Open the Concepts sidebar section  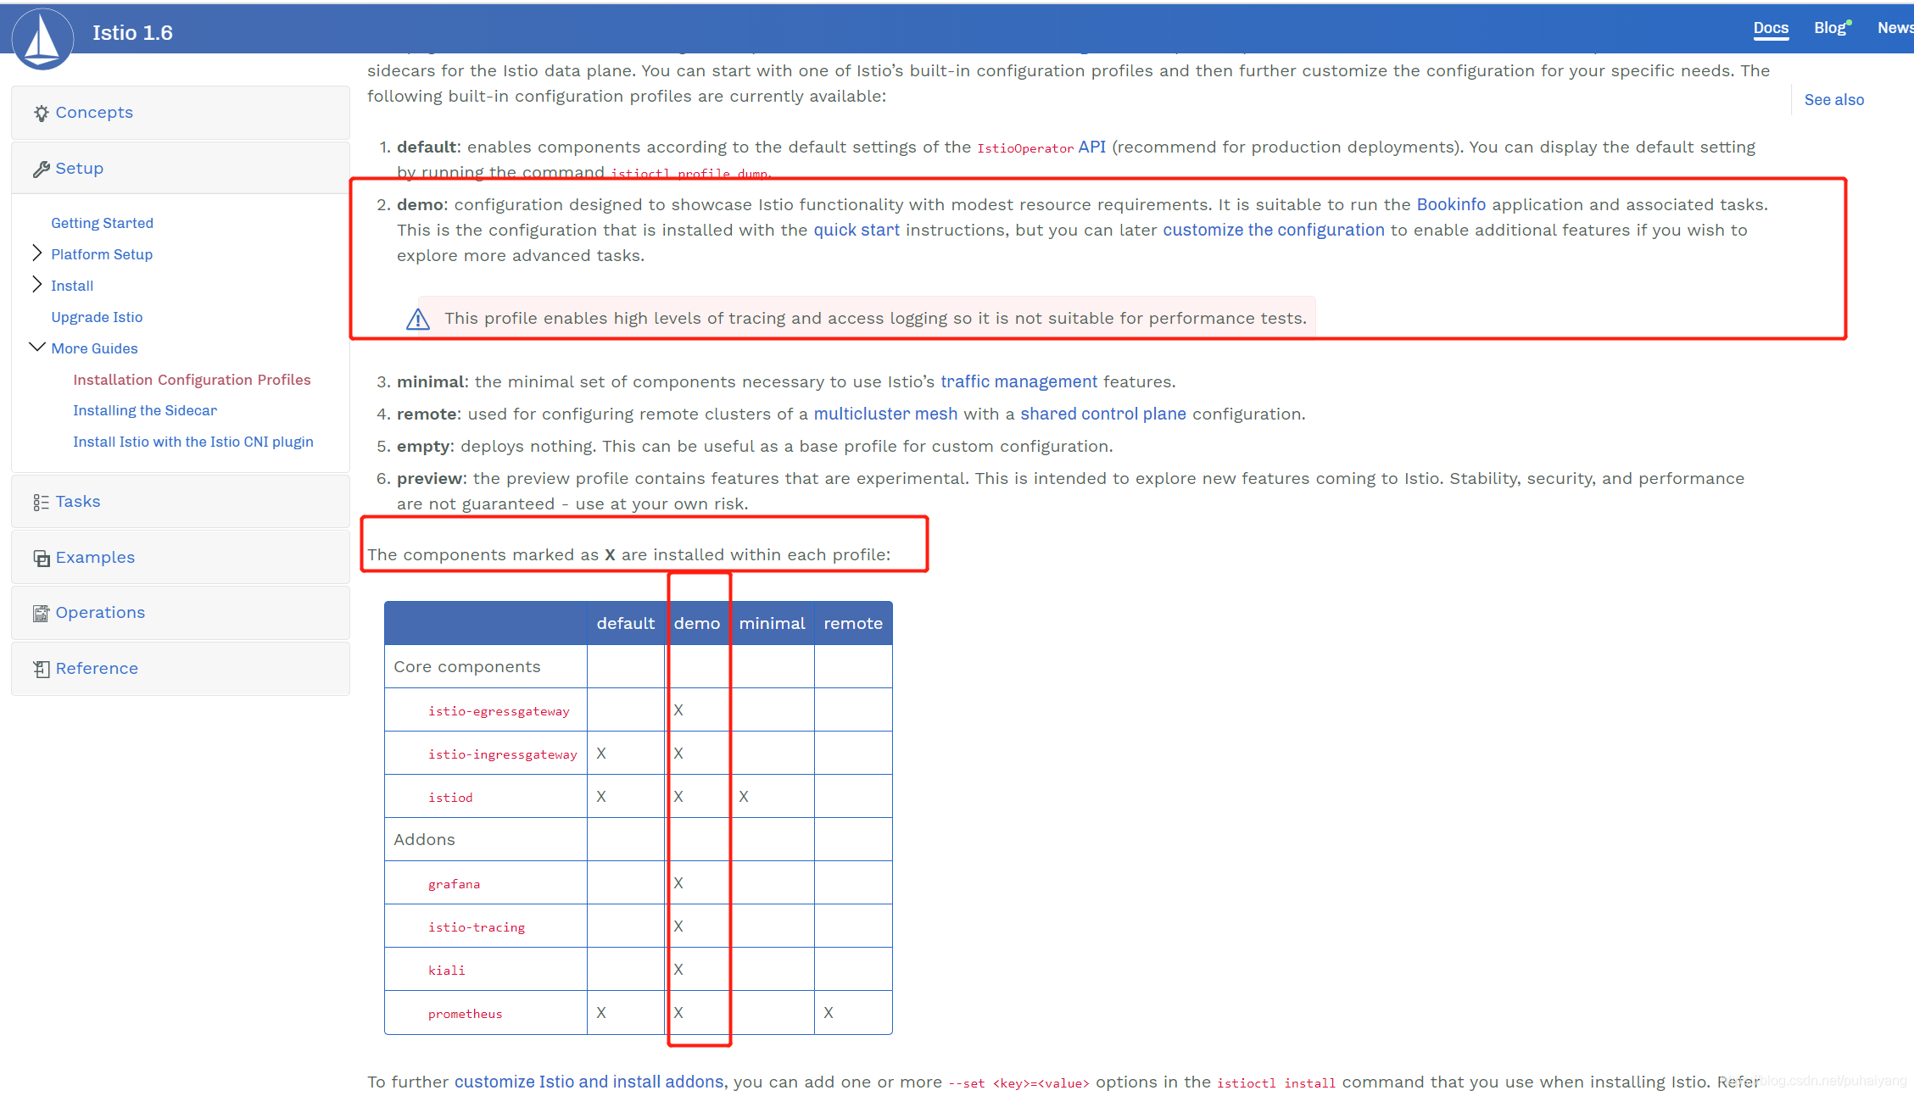click(181, 113)
